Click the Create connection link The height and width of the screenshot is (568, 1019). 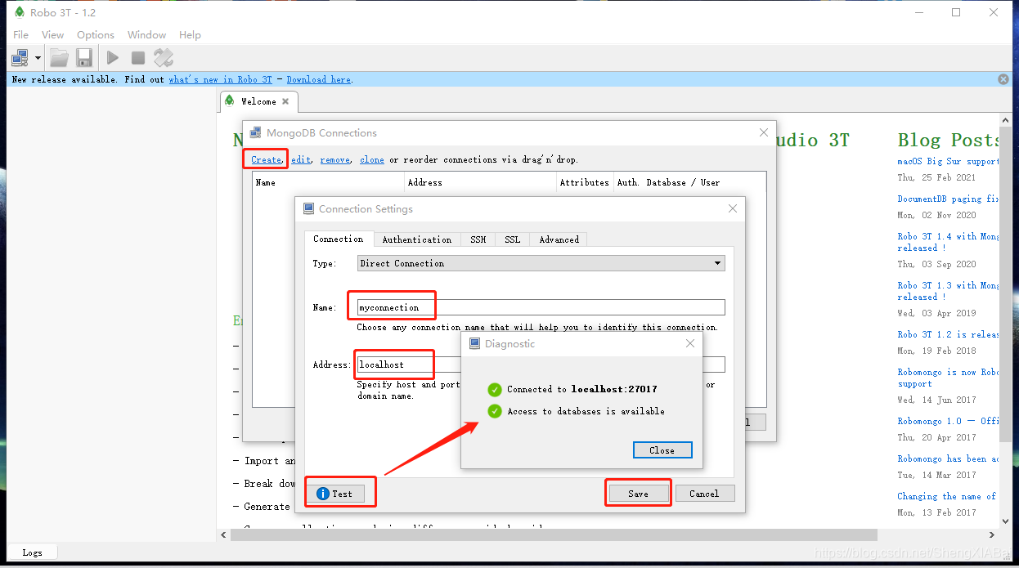click(267, 159)
